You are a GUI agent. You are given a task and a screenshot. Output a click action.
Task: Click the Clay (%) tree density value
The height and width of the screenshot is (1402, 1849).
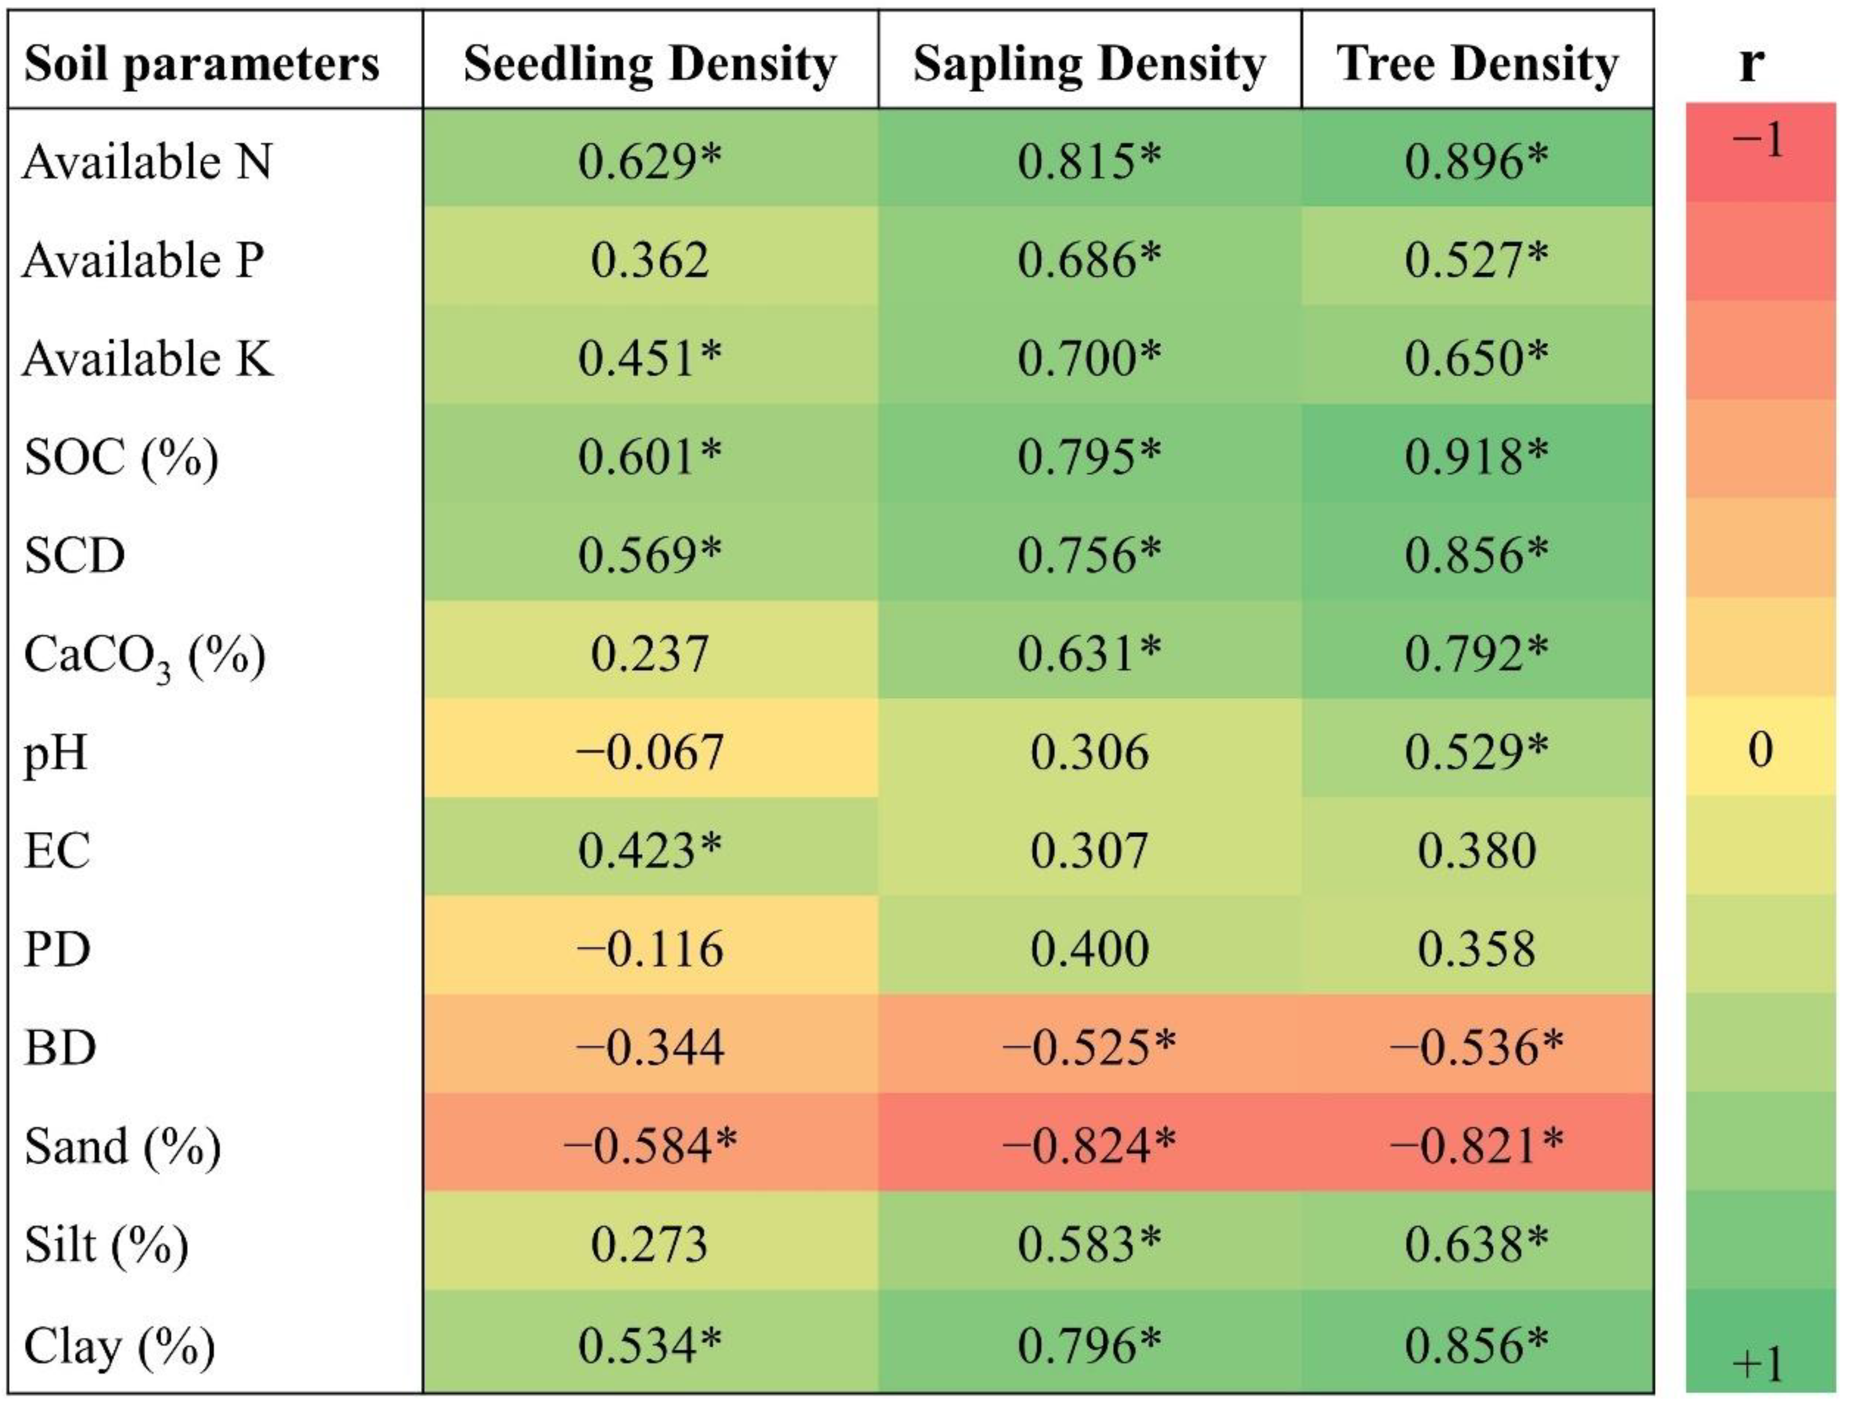tap(1476, 1344)
